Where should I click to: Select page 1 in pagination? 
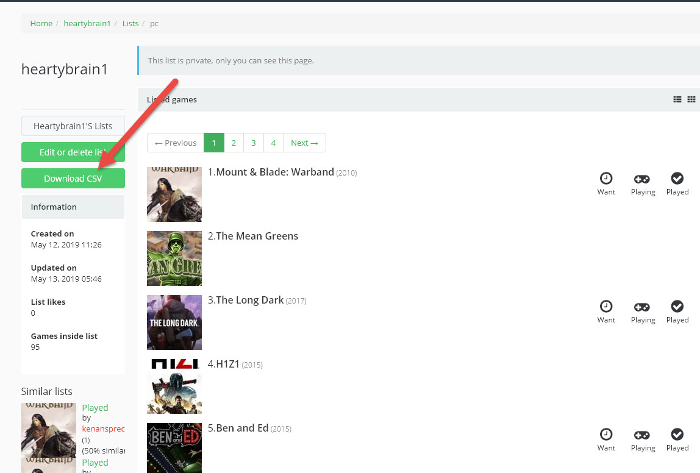tap(214, 143)
